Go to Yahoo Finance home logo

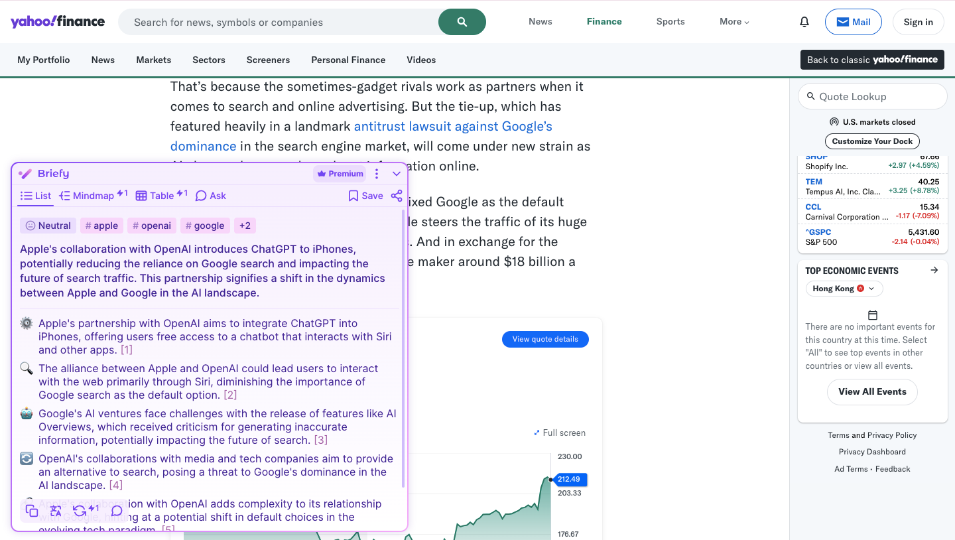coord(58,21)
